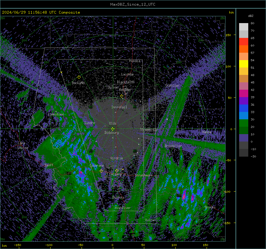The height and width of the screenshot is (249, 266).
Task: Click the RedDeer city label
Action: [x=125, y=90]
